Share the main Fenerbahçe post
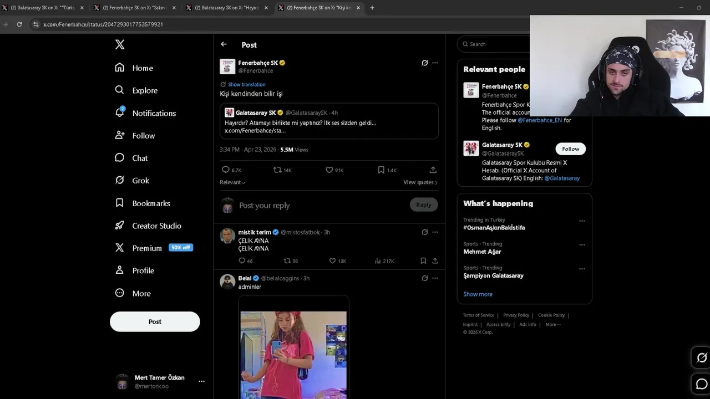 (433, 170)
